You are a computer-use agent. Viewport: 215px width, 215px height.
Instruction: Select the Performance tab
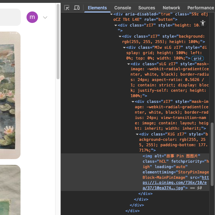click(x=200, y=8)
